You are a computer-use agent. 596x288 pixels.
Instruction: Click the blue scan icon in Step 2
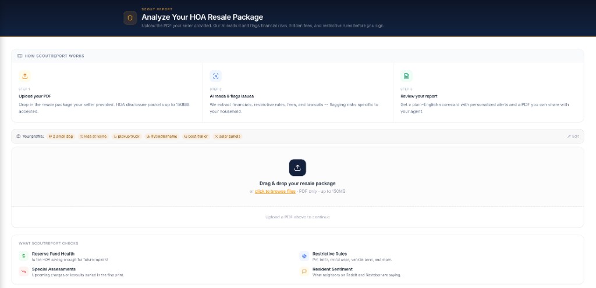point(215,76)
